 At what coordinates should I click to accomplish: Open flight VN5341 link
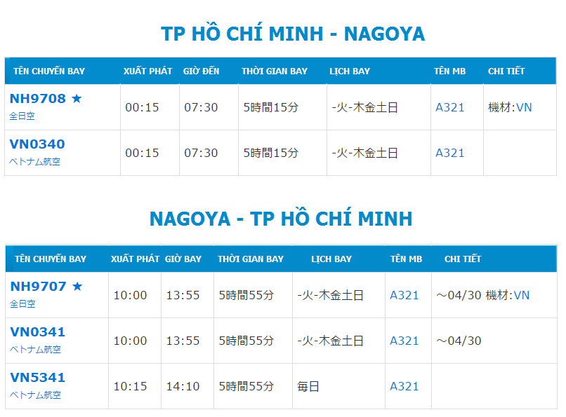click(38, 377)
